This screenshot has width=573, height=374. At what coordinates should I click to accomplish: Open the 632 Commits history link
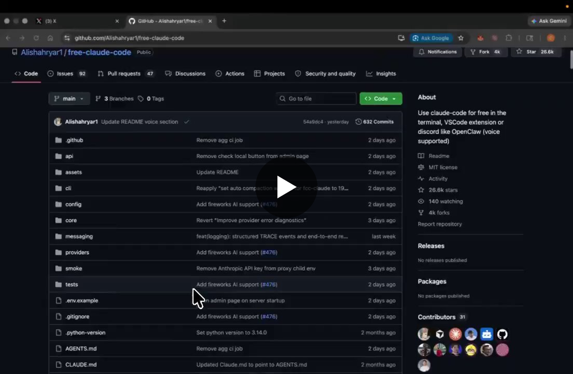point(375,122)
